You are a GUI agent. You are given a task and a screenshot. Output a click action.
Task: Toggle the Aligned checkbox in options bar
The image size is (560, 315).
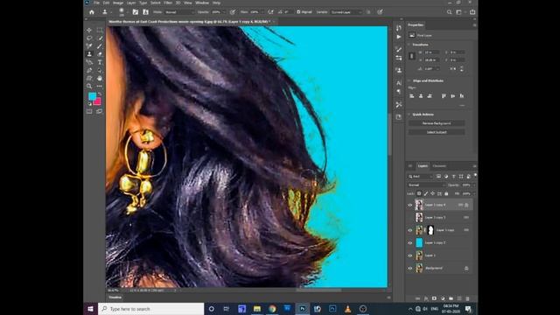tap(298, 12)
